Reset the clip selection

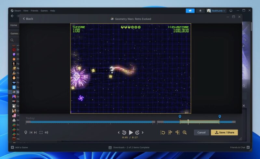tap(163, 132)
